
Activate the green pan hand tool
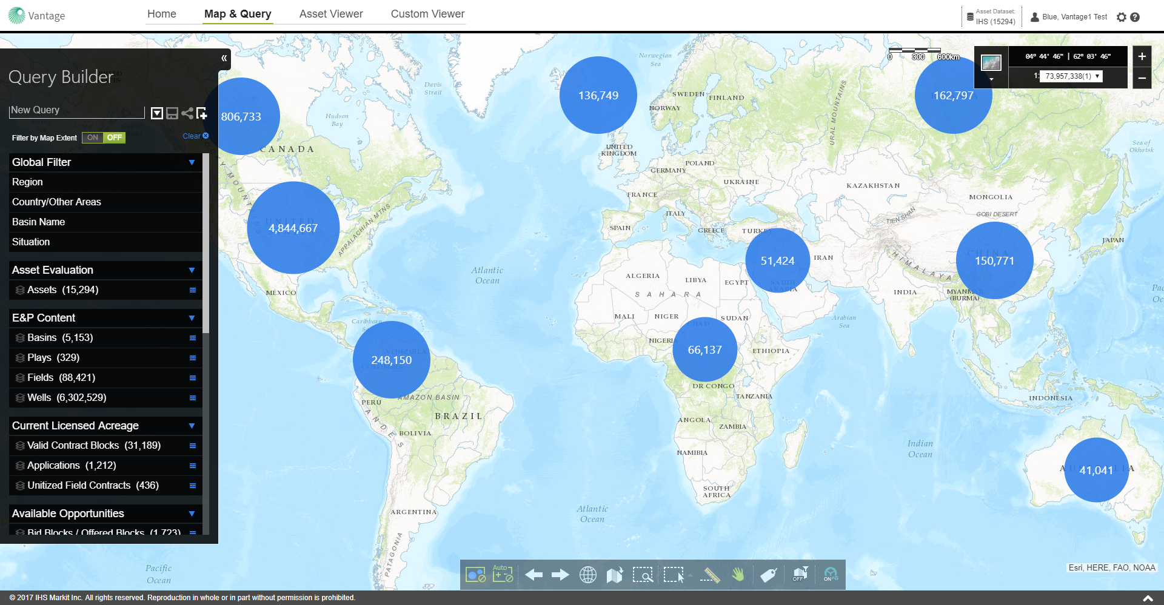(x=738, y=575)
